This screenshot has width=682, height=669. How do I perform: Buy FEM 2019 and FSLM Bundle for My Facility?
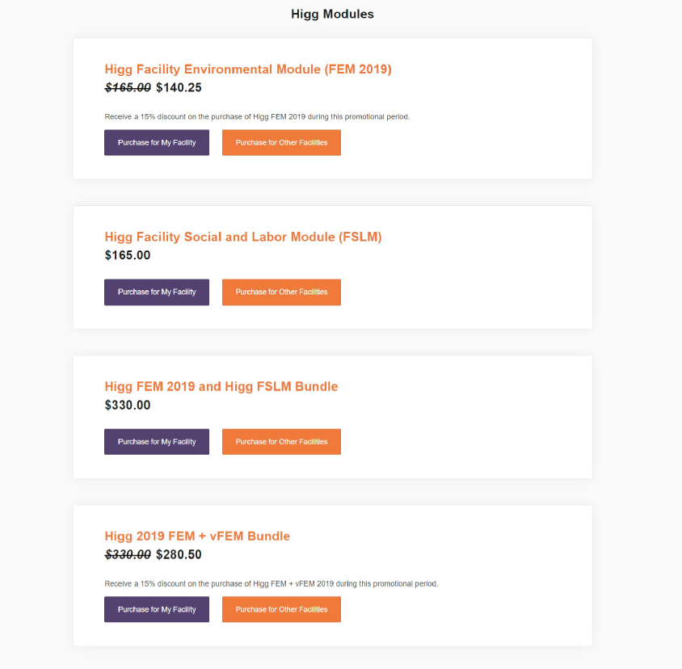pos(157,442)
